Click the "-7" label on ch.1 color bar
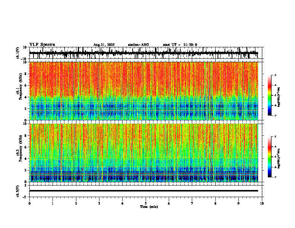This screenshot has height=228, width=295. pos(275,115)
